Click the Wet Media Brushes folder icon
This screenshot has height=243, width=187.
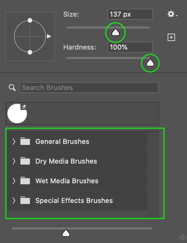25,181
